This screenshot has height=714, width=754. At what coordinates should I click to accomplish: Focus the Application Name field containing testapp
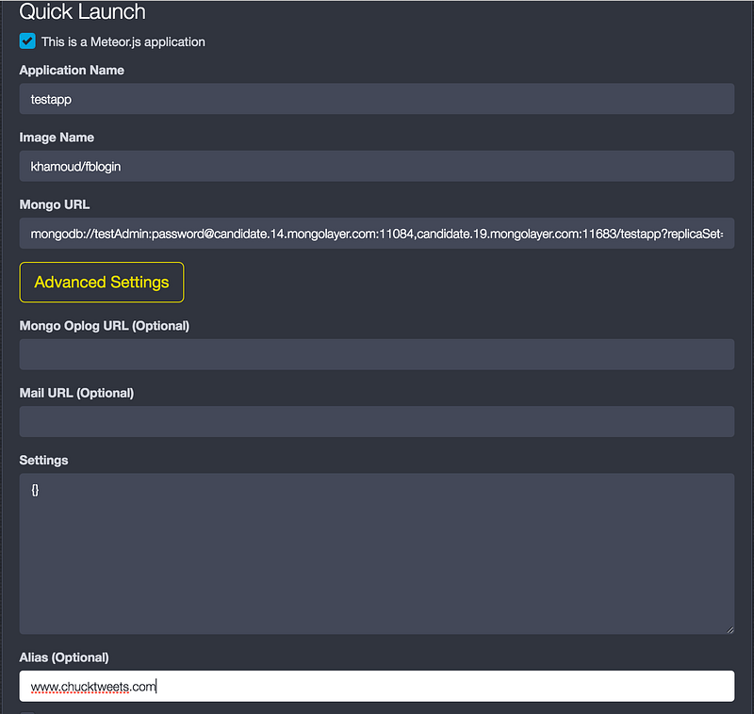[x=376, y=99]
